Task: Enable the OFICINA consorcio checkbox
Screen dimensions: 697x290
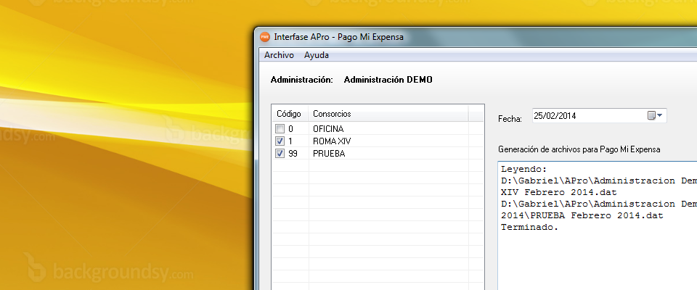Action: [x=280, y=128]
